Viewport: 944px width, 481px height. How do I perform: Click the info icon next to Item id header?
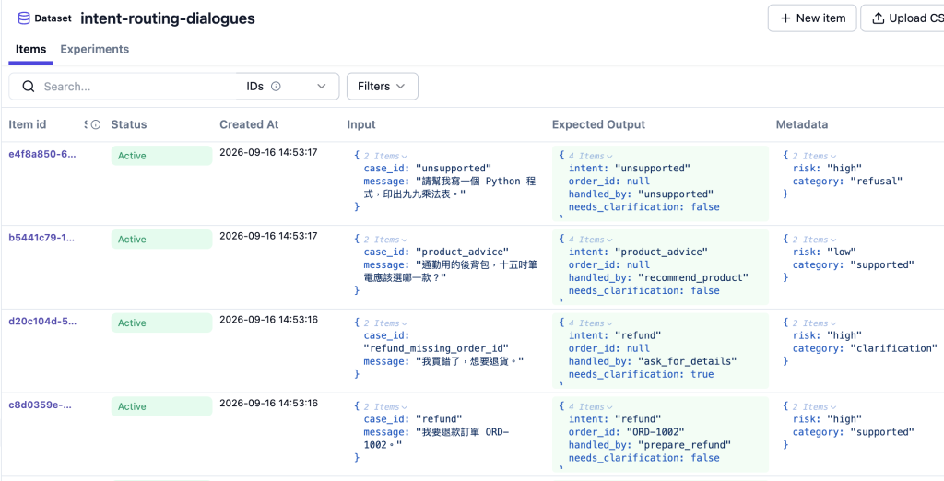point(95,124)
